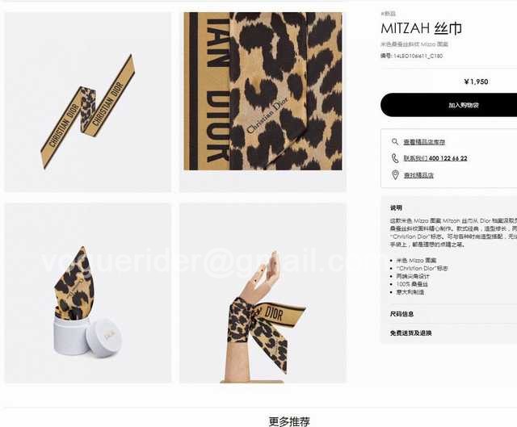Add the scarf with 加入购物袋 button
Viewport: 517px width, 427px height.
coord(449,105)
